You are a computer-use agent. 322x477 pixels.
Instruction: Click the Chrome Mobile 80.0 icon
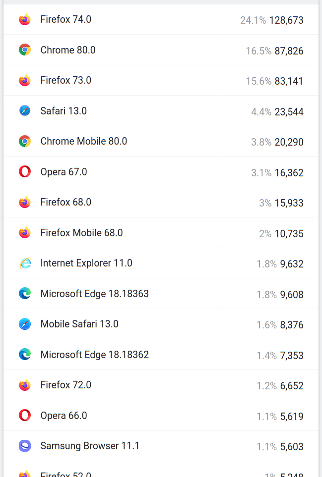(25, 141)
